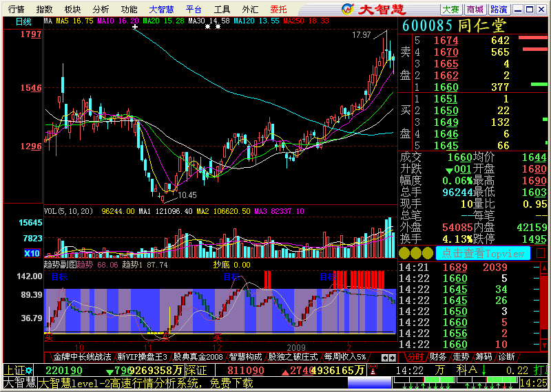This screenshot has height=392, width=551.
Task: Switch to the 每周收入5% tab
Action: (345, 357)
